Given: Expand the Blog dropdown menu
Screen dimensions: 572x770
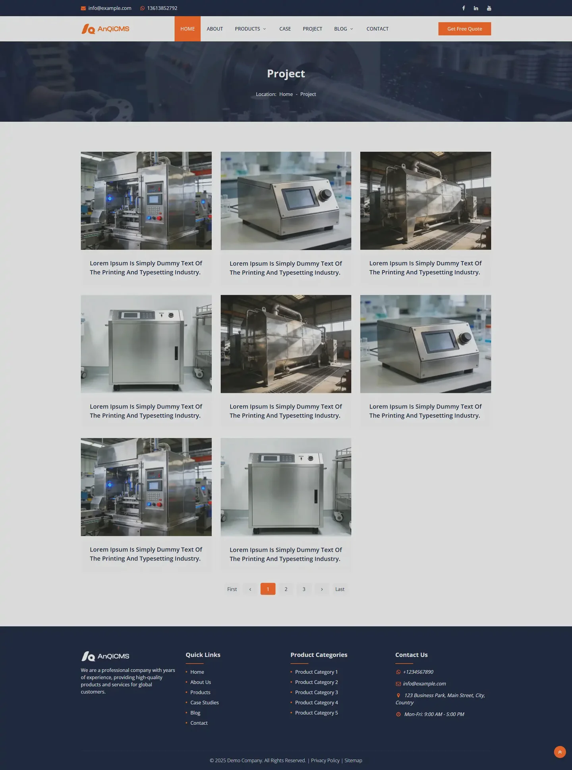Looking at the screenshot, I should [343, 29].
